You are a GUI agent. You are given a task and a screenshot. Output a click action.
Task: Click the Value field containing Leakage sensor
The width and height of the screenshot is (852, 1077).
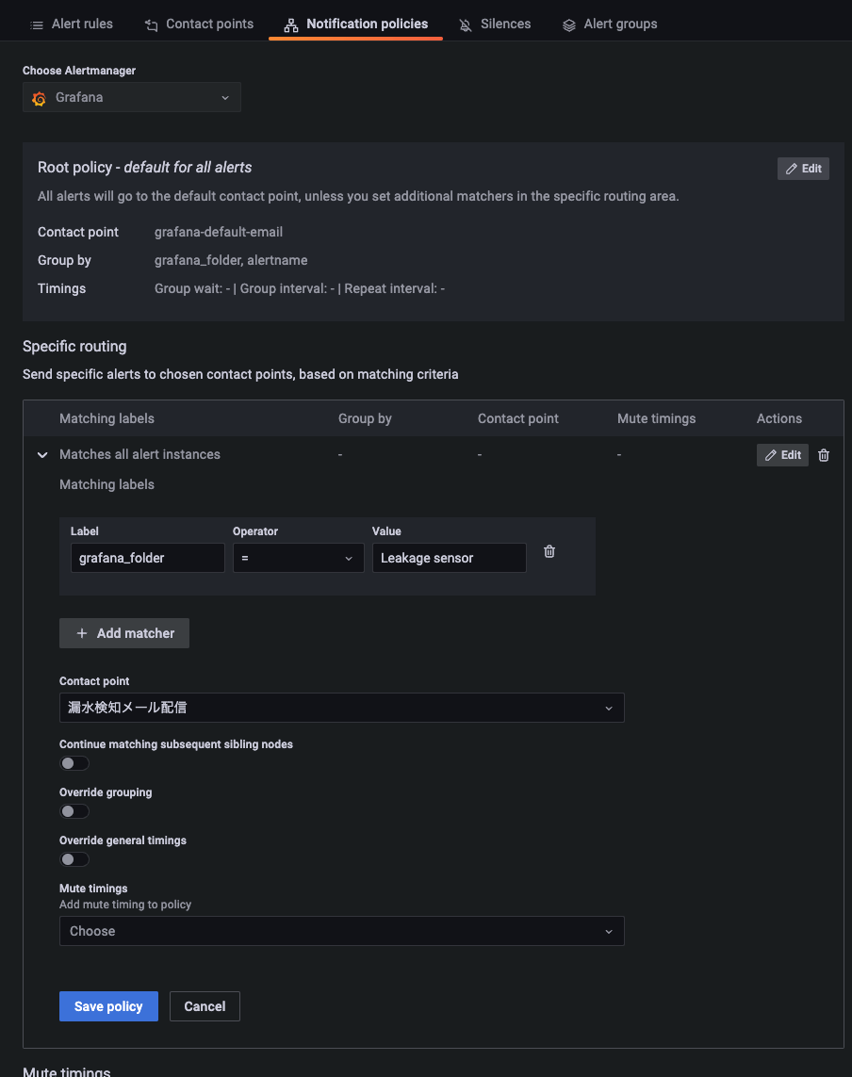tap(449, 558)
